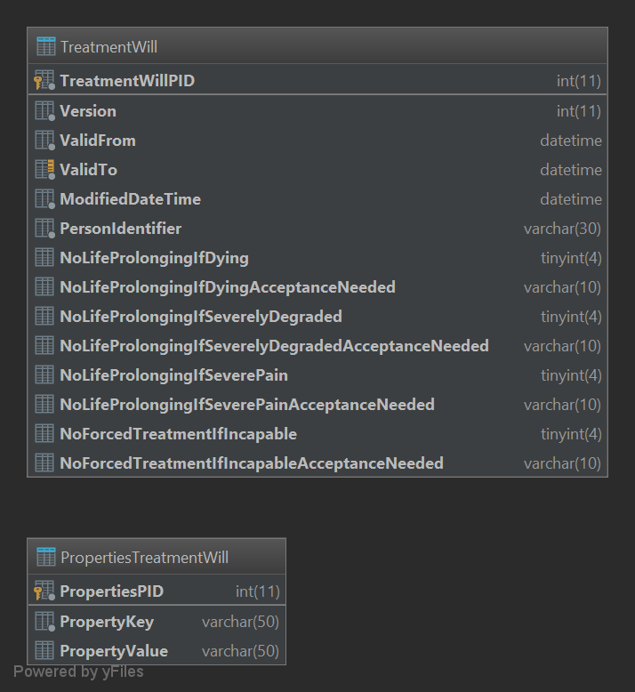Click the PropertiesTreatmentWill table header icon

coord(45,558)
